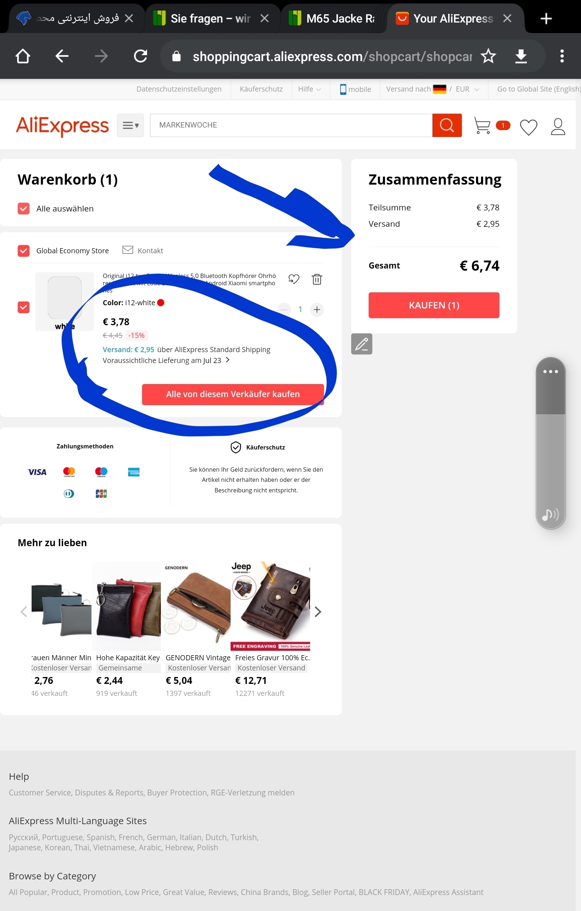Uncheck the Alle auswählen checkbox
Screen dimensions: 581x911
coord(24,209)
